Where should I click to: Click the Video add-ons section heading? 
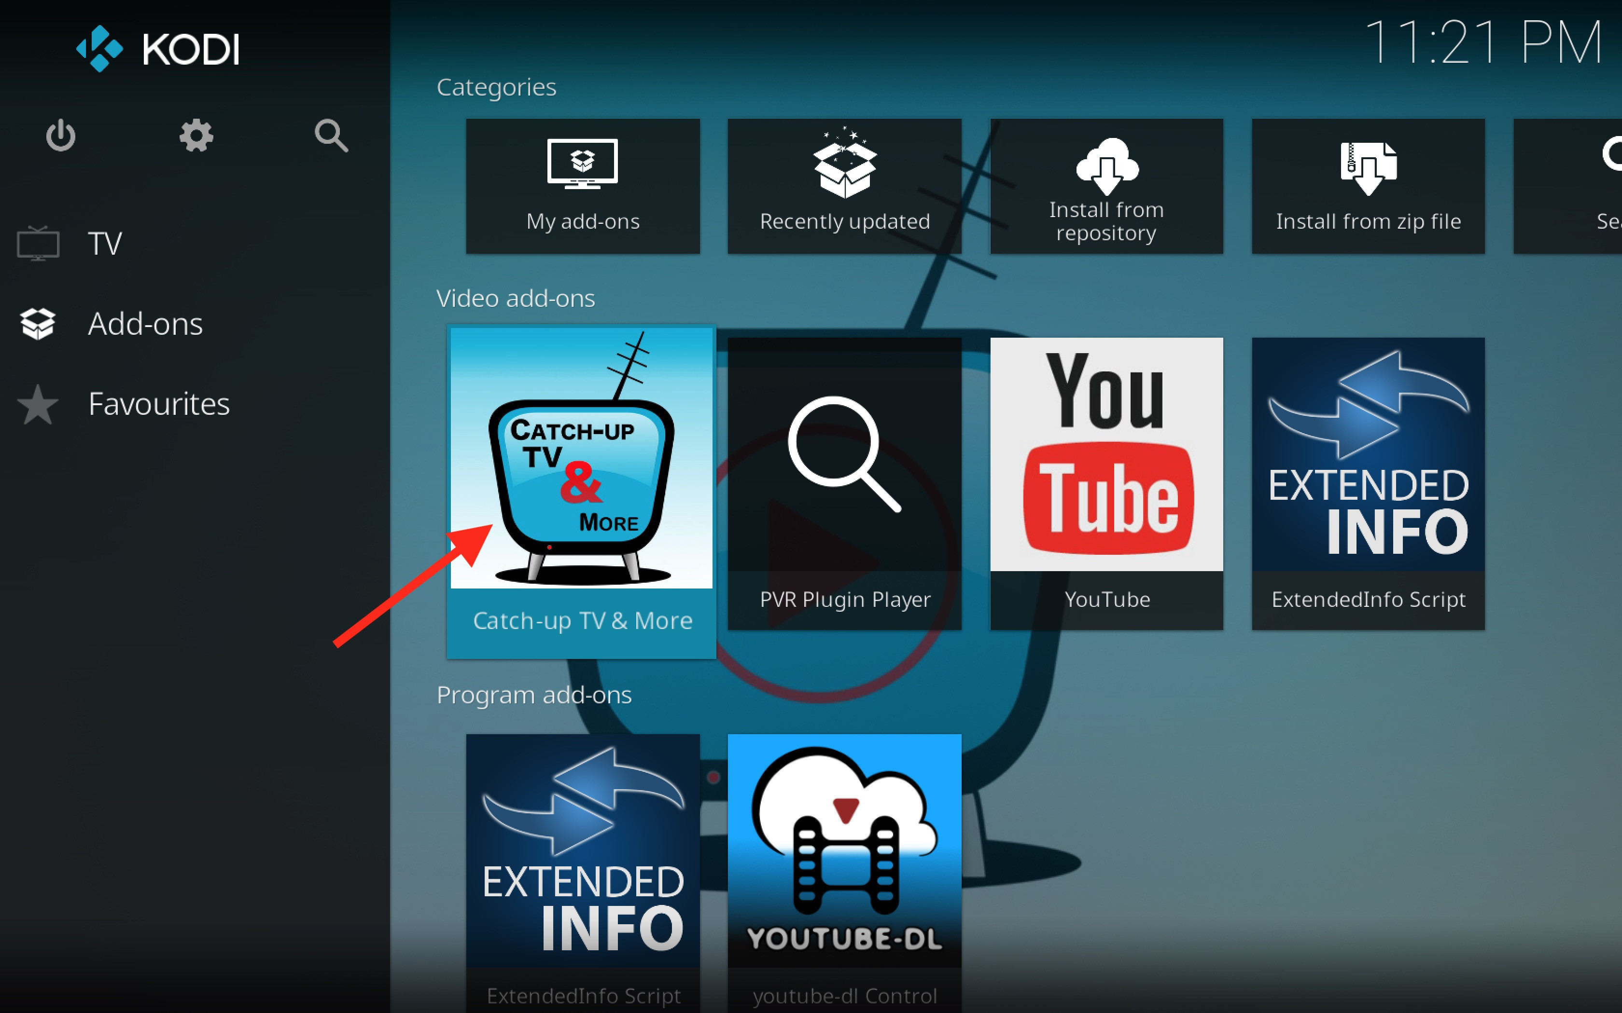point(516,298)
